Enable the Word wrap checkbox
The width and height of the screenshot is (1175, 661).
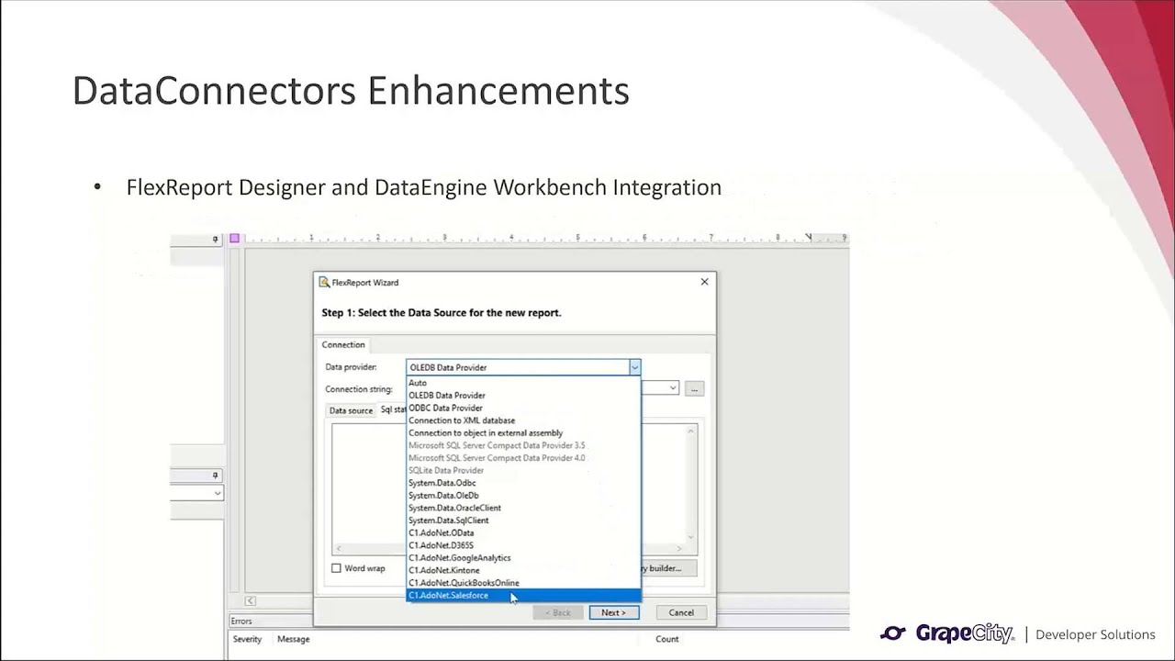point(336,568)
